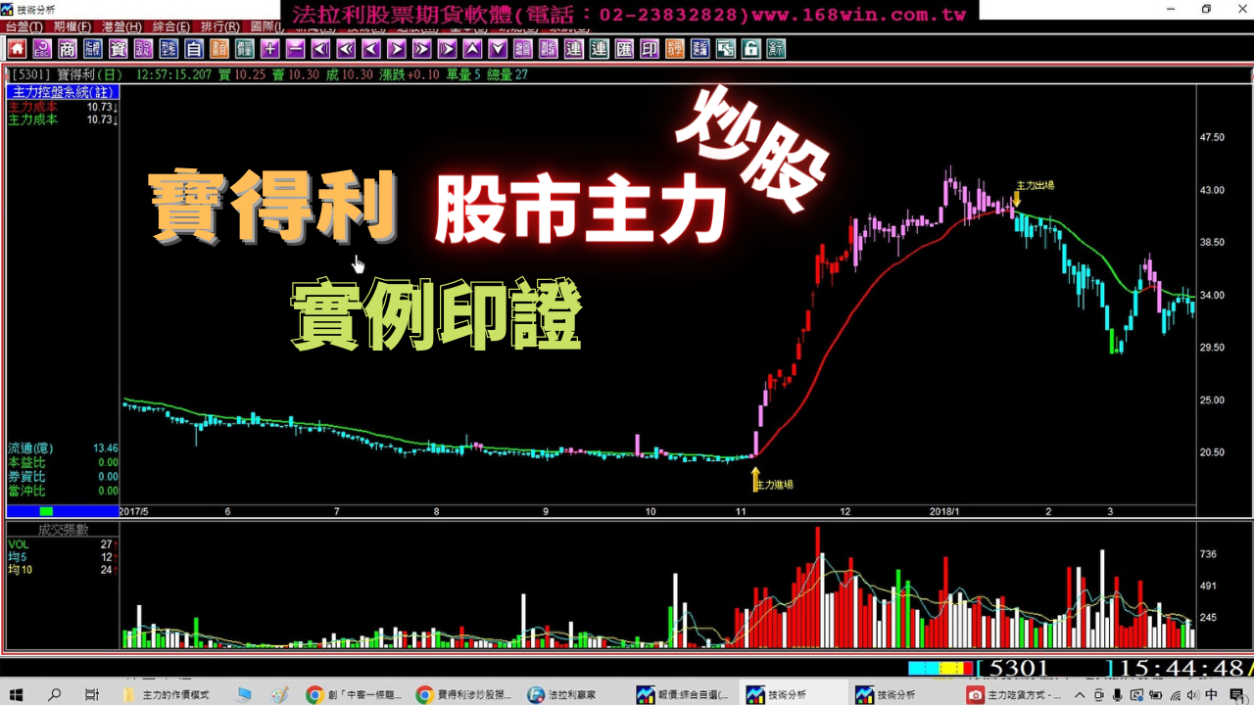Click the 5301 stock code field at bottom

1044,669
